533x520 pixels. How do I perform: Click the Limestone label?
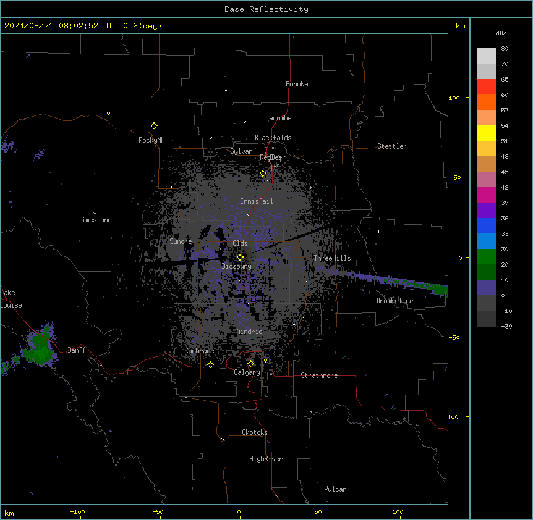click(x=95, y=220)
